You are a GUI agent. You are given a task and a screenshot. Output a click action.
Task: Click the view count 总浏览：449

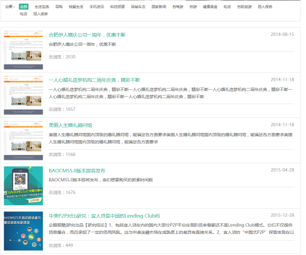click(61, 245)
